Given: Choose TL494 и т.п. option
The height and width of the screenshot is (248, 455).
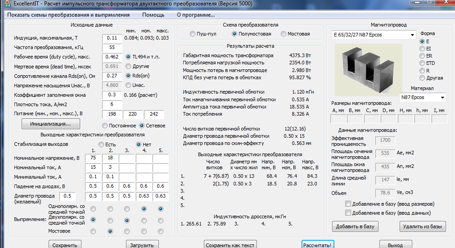Looking at the screenshot, I should [x=128, y=57].
